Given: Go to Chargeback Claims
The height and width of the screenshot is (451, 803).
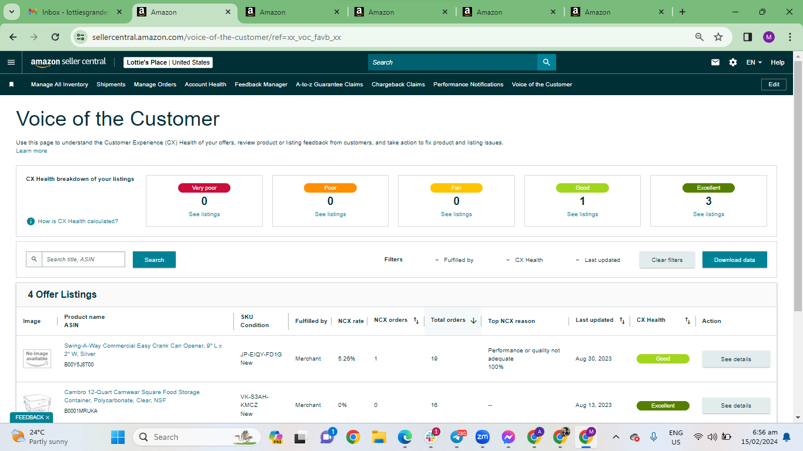Looking at the screenshot, I should tap(398, 85).
